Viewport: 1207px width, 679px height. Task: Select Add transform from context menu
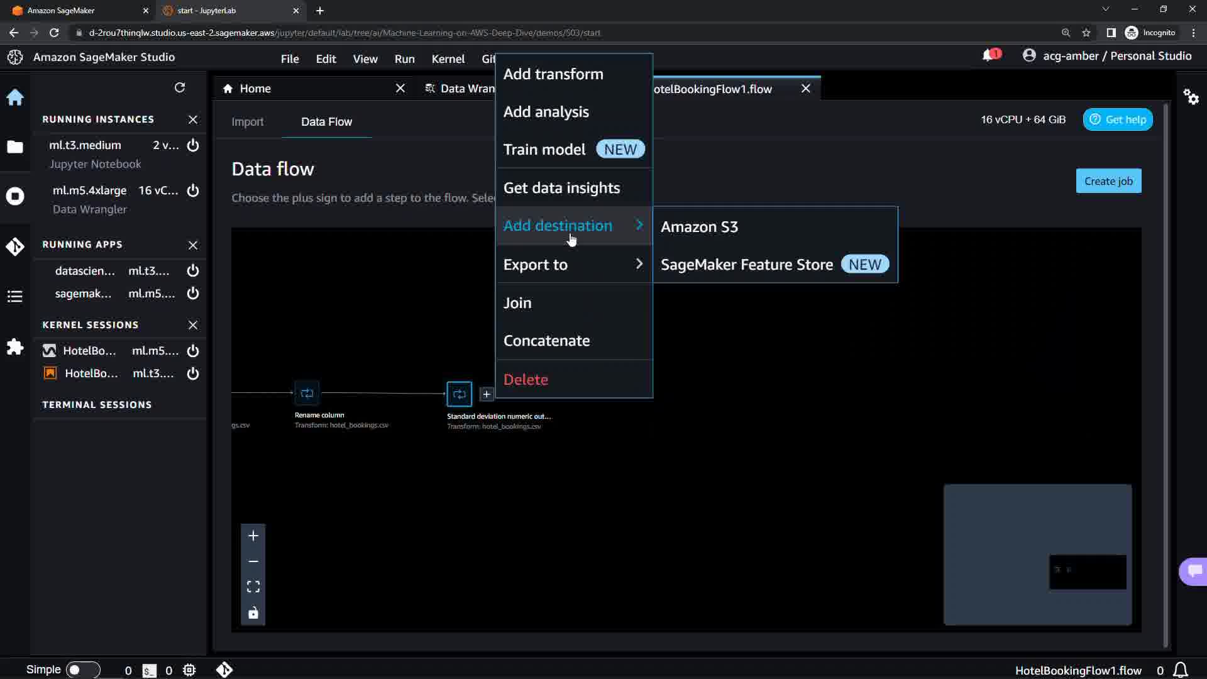(x=553, y=74)
